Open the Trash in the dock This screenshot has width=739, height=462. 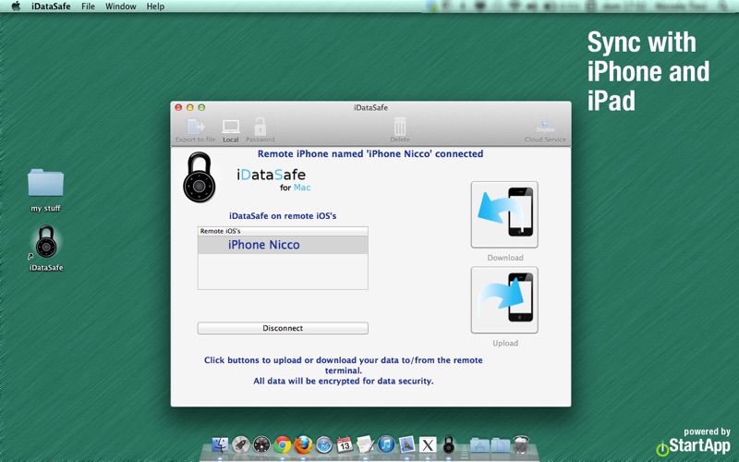[x=521, y=444]
